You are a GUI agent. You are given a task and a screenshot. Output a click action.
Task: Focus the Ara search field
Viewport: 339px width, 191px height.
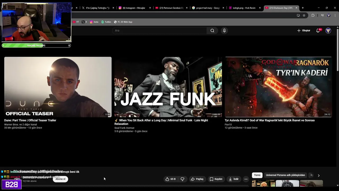pos(159,31)
